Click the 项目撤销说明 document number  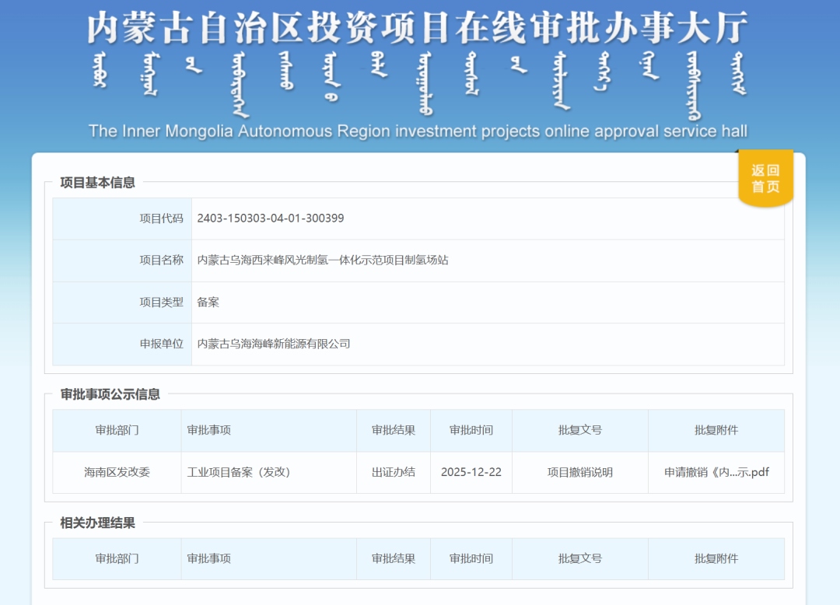click(x=580, y=472)
